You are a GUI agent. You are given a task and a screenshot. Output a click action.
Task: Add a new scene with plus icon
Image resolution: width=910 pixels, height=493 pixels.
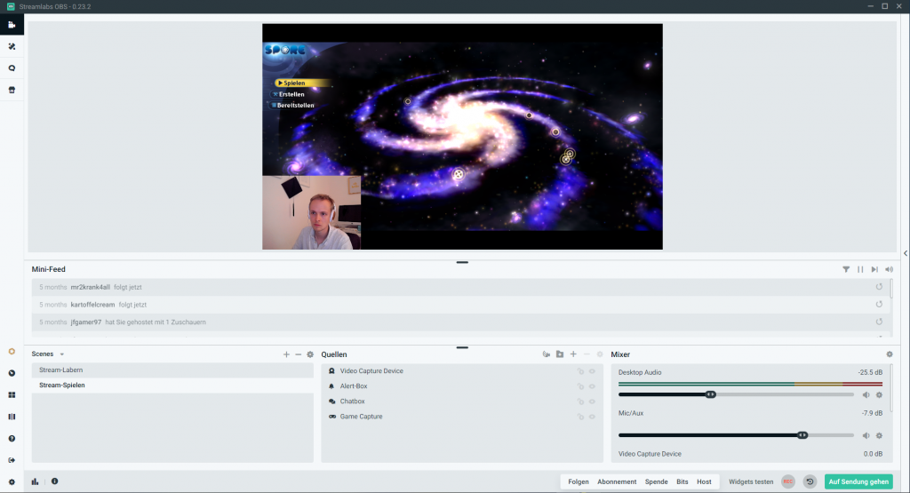pyautogui.click(x=286, y=354)
